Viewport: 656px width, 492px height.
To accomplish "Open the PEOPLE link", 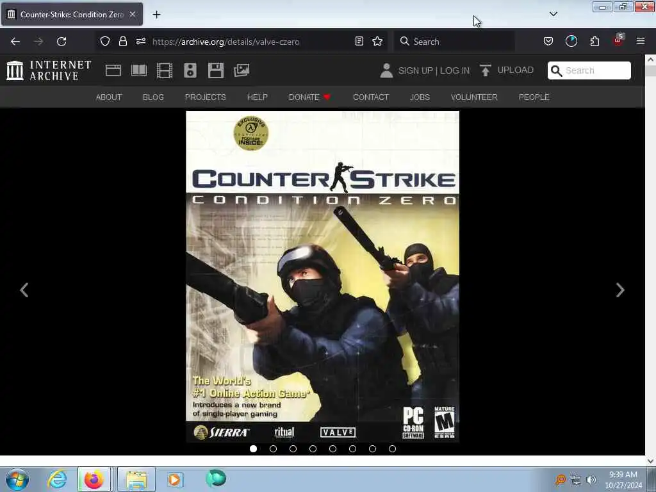I will click(x=534, y=97).
